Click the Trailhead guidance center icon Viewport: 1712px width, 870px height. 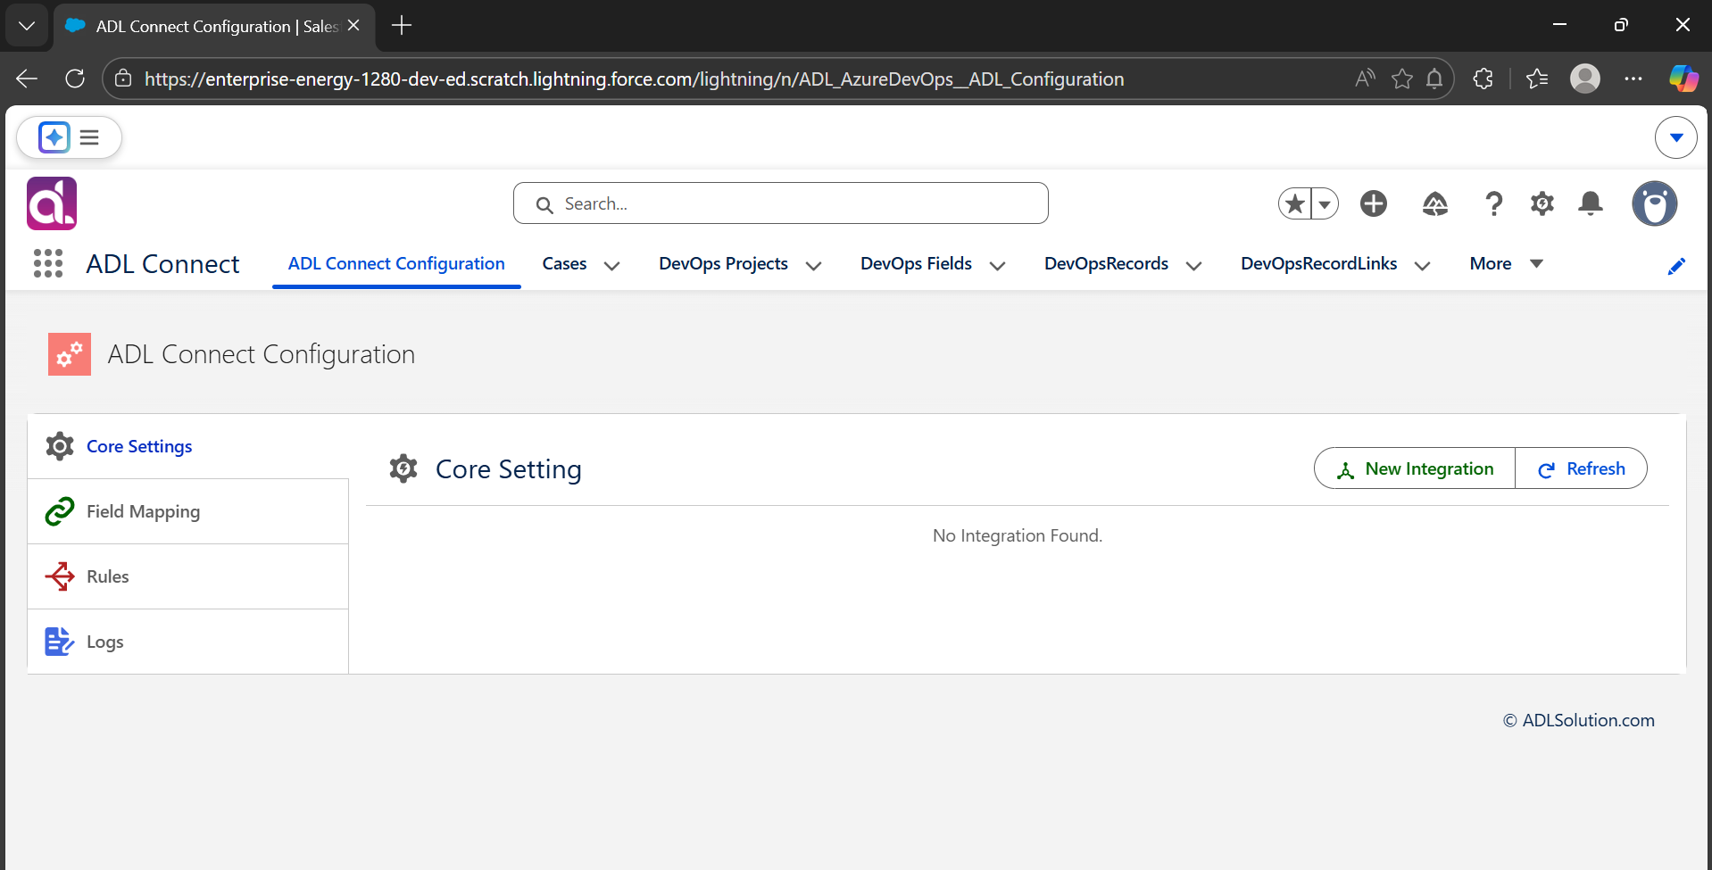click(x=1434, y=203)
